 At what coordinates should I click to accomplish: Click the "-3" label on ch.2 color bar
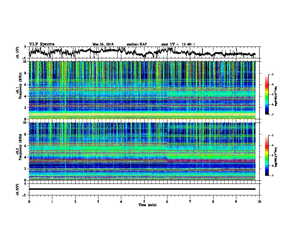[x=272, y=136]
